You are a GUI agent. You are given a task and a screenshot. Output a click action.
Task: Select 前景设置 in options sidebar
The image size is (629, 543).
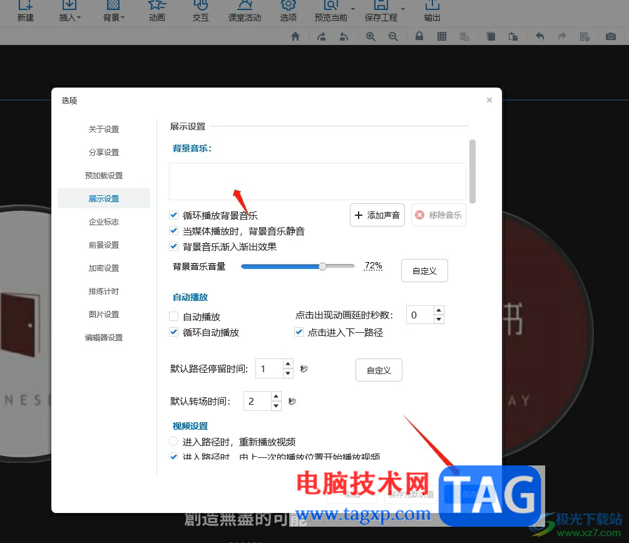[x=104, y=245]
